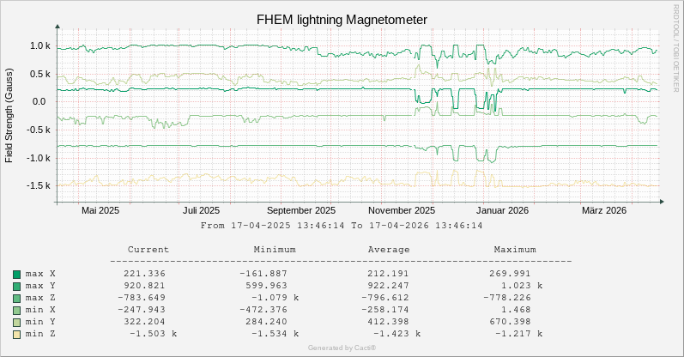Click the min X legend color swatch
This screenshot has height=357, width=684.
(x=16, y=310)
